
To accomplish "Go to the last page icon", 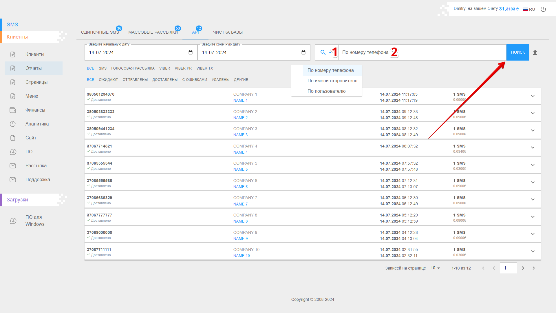I will [x=535, y=268].
